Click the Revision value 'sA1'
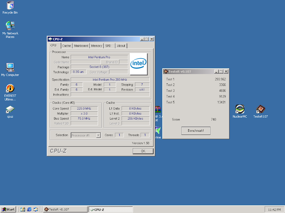The image size is (285, 213). point(142,89)
